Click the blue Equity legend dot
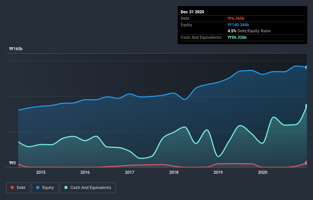 pos(38,187)
